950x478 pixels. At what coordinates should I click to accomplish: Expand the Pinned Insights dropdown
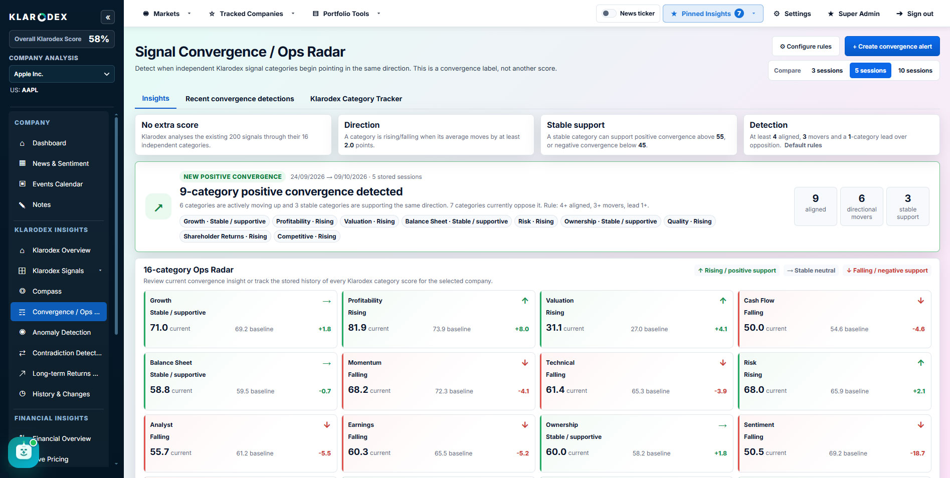point(713,14)
